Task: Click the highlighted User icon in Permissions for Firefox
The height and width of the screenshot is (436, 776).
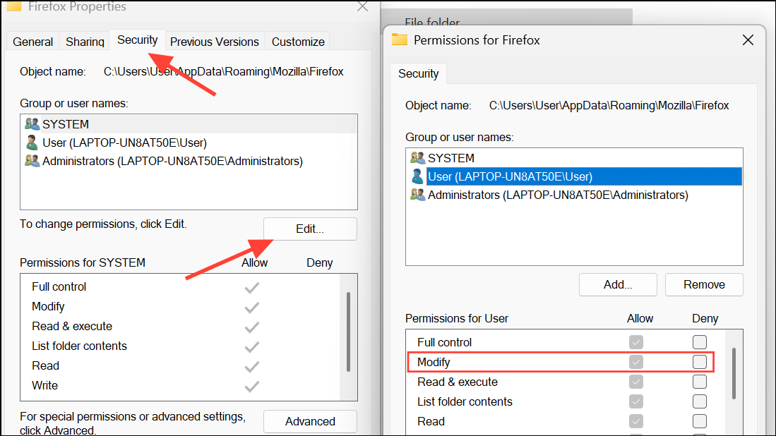Action: (x=417, y=176)
